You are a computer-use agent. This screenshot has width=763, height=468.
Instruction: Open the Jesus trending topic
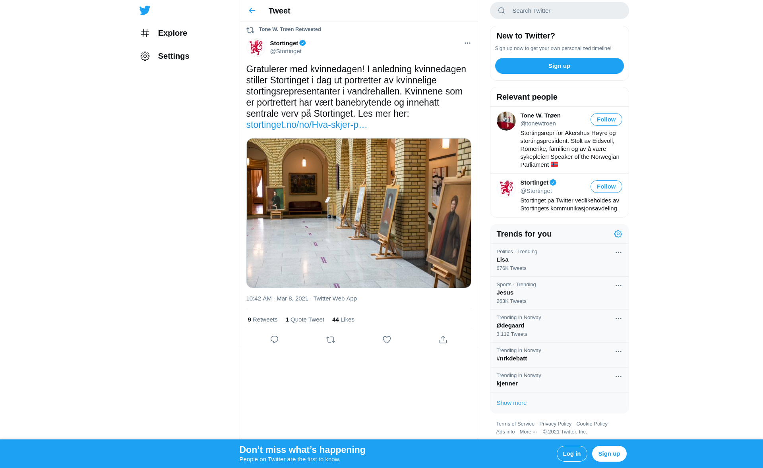pyautogui.click(x=559, y=293)
